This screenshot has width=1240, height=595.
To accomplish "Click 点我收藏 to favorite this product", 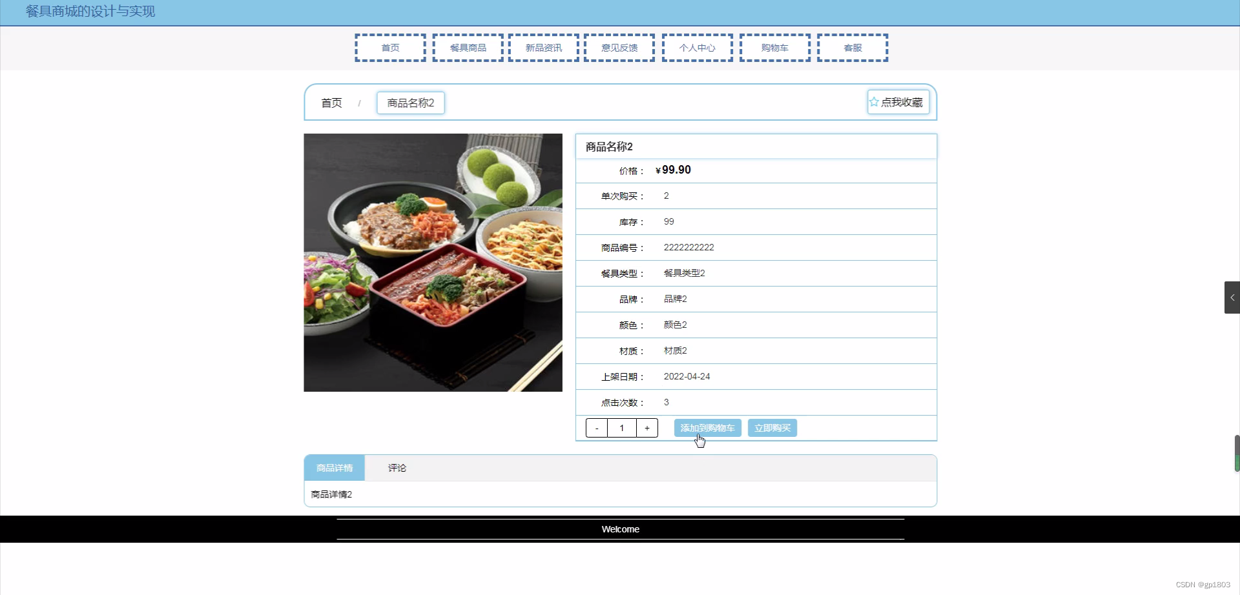I will (902, 101).
